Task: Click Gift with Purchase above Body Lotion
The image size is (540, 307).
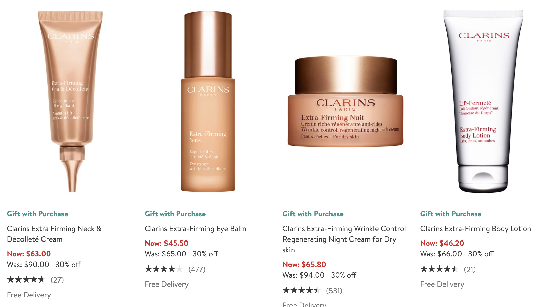Action: [x=451, y=214]
